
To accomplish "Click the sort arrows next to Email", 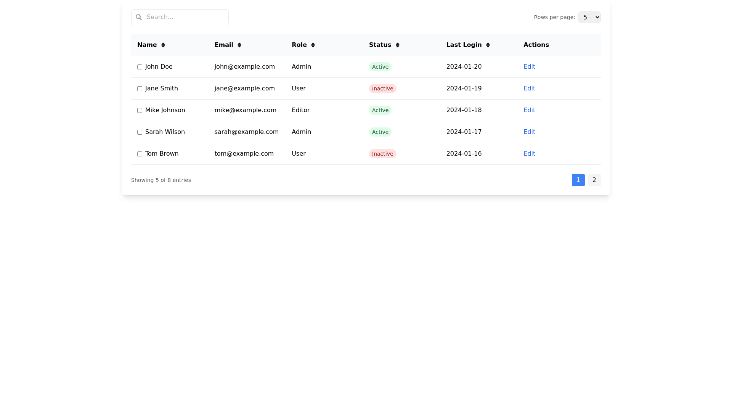I will click(x=239, y=45).
